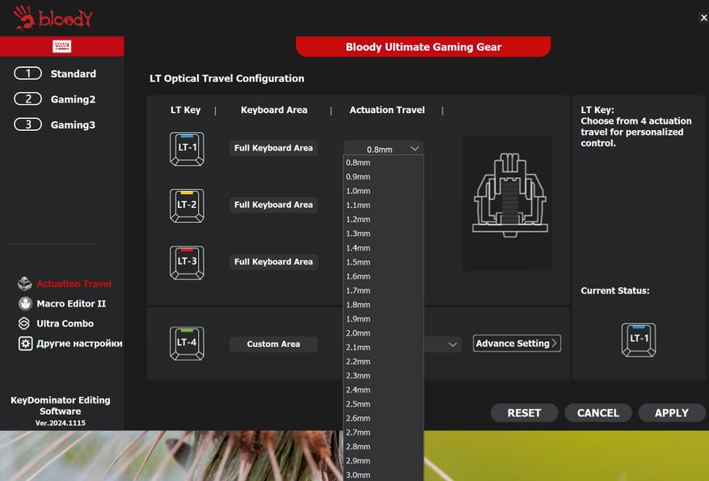Choose 1.0mm actuation travel
The height and width of the screenshot is (481, 709).
(383, 191)
